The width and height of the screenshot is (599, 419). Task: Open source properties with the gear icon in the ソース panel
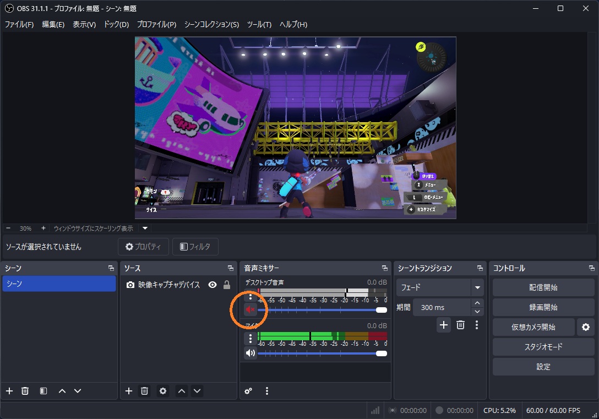click(x=163, y=391)
